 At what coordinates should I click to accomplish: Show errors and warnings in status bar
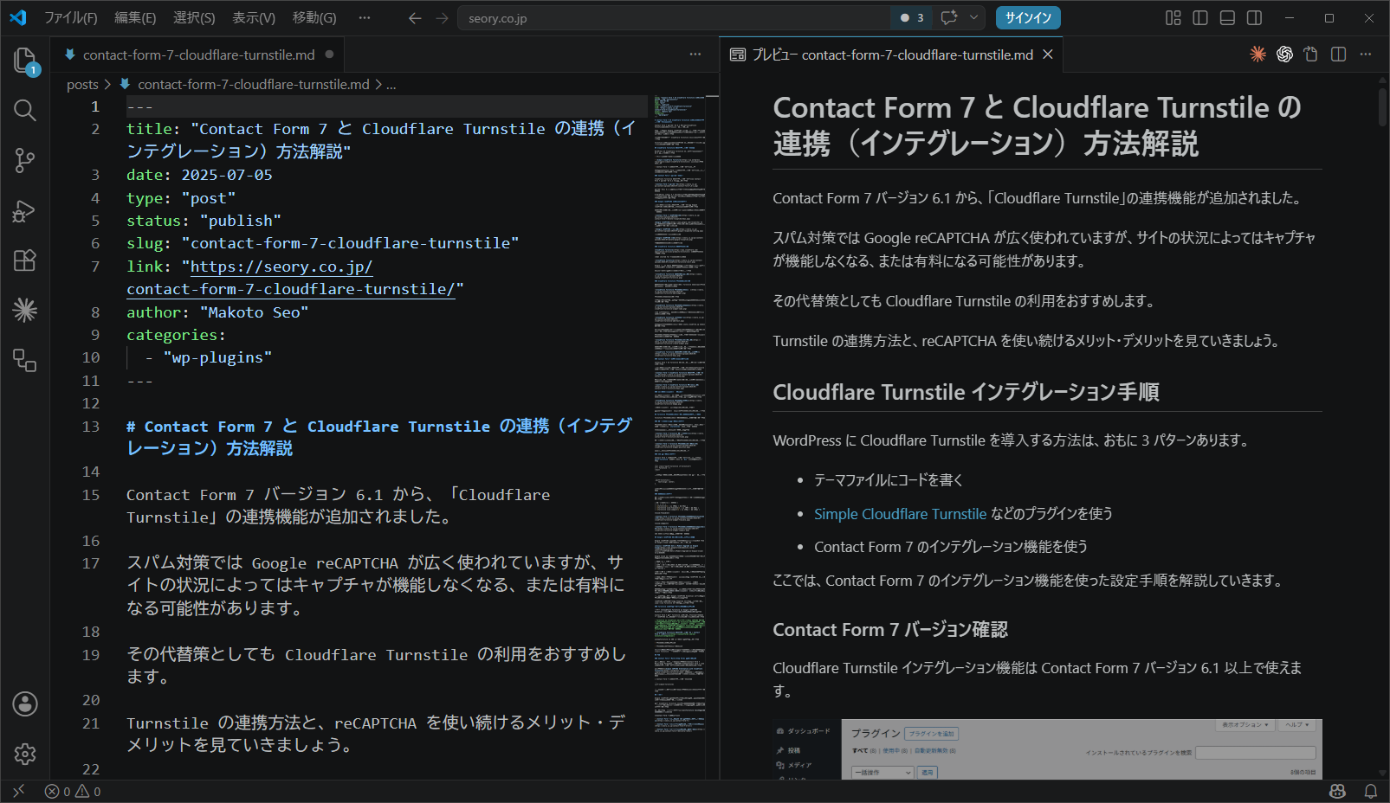click(x=73, y=791)
